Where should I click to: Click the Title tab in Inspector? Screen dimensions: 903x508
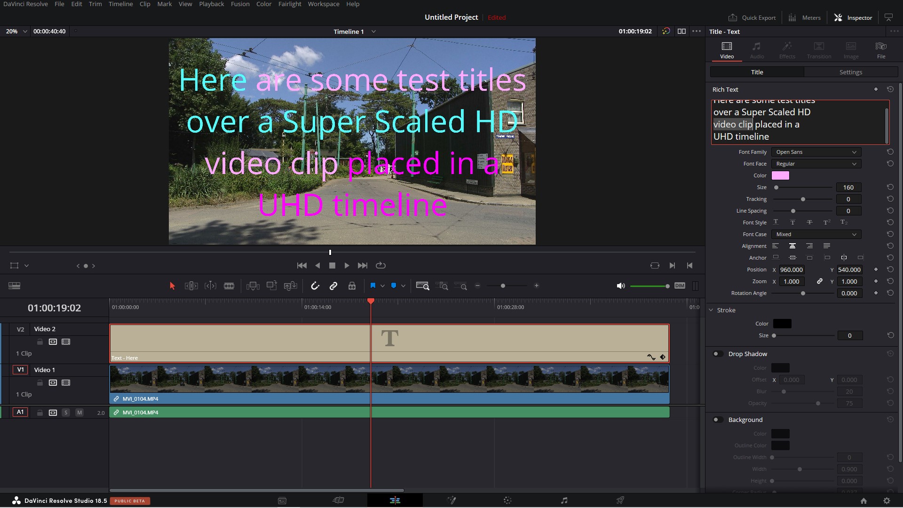coord(757,71)
